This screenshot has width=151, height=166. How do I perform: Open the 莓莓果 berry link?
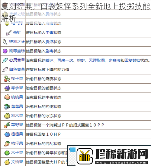[x=17, y=106]
